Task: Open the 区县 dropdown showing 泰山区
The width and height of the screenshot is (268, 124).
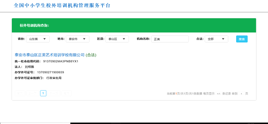Action: [117, 39]
